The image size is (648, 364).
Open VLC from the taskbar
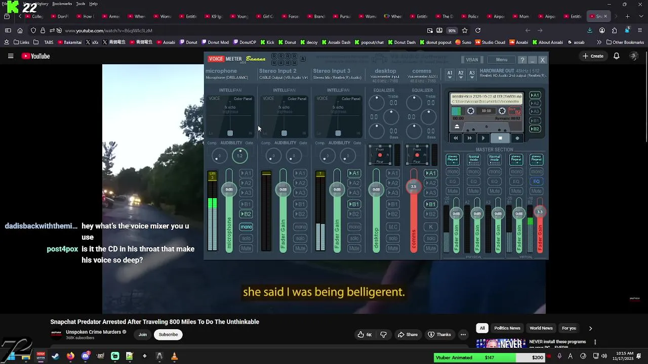(x=174, y=356)
